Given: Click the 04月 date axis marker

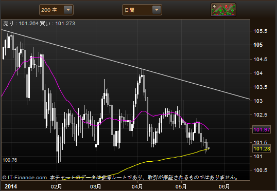Looking at the screenshot, I should click(x=137, y=186).
